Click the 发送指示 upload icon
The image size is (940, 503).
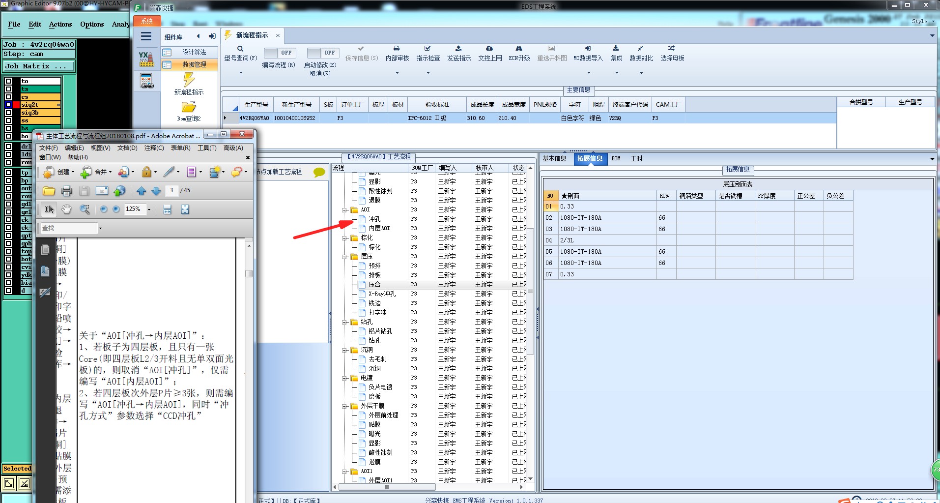click(x=458, y=49)
